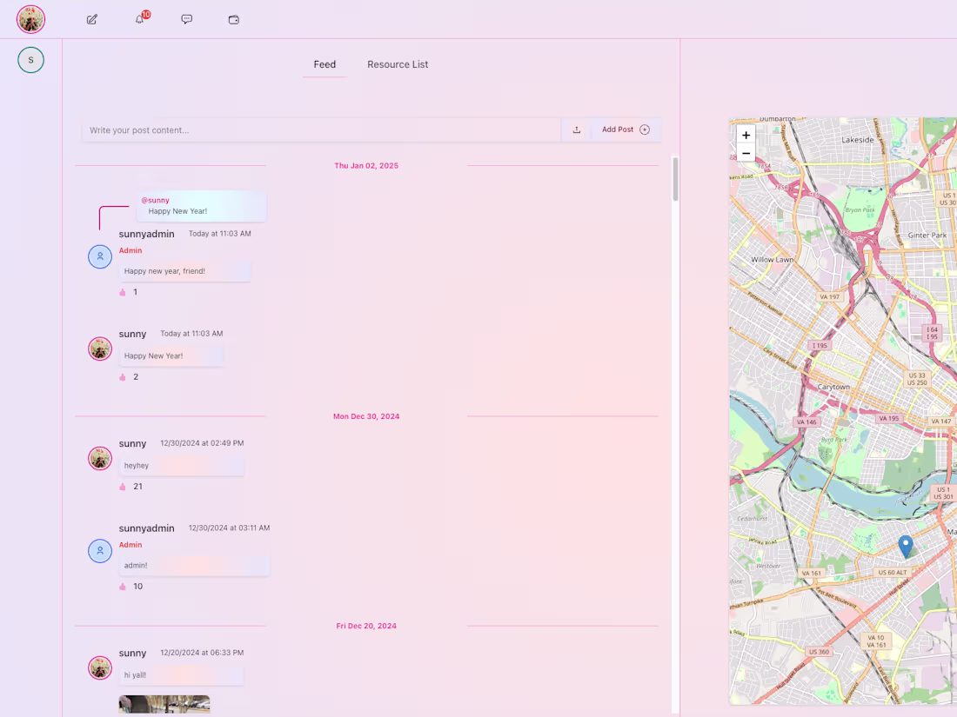Open the profile avatar in top bar
This screenshot has width=957, height=717.
[30, 19]
